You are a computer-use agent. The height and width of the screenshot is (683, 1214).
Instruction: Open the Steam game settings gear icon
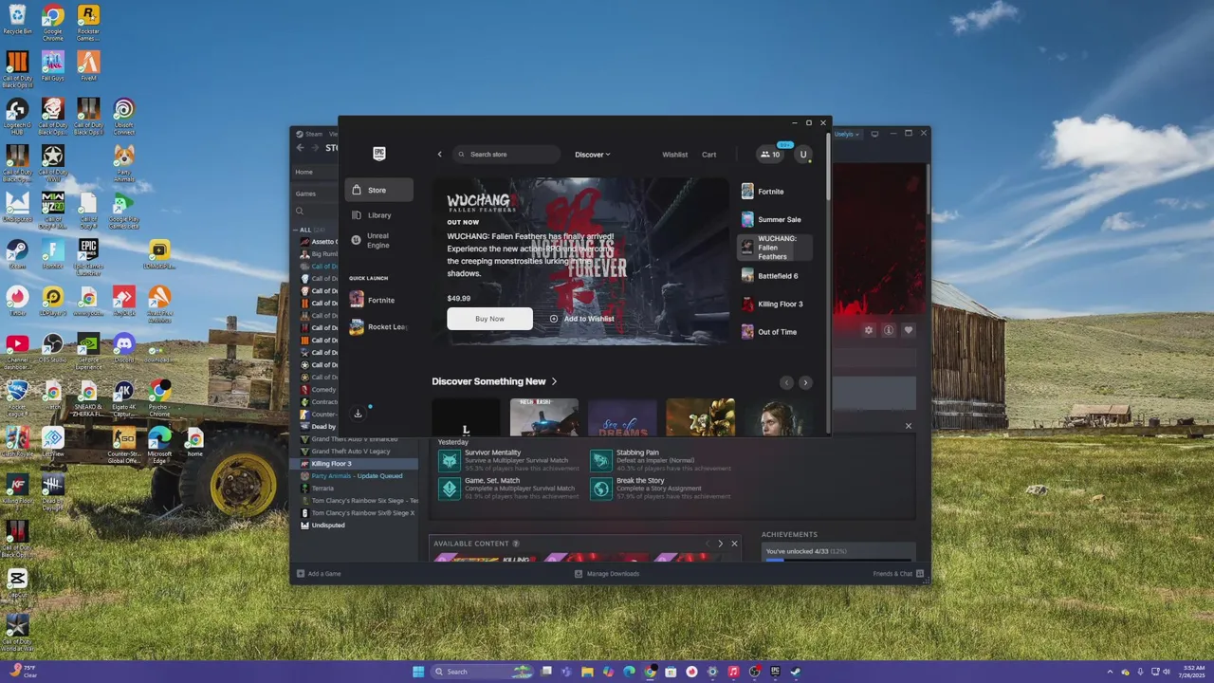tap(868, 330)
